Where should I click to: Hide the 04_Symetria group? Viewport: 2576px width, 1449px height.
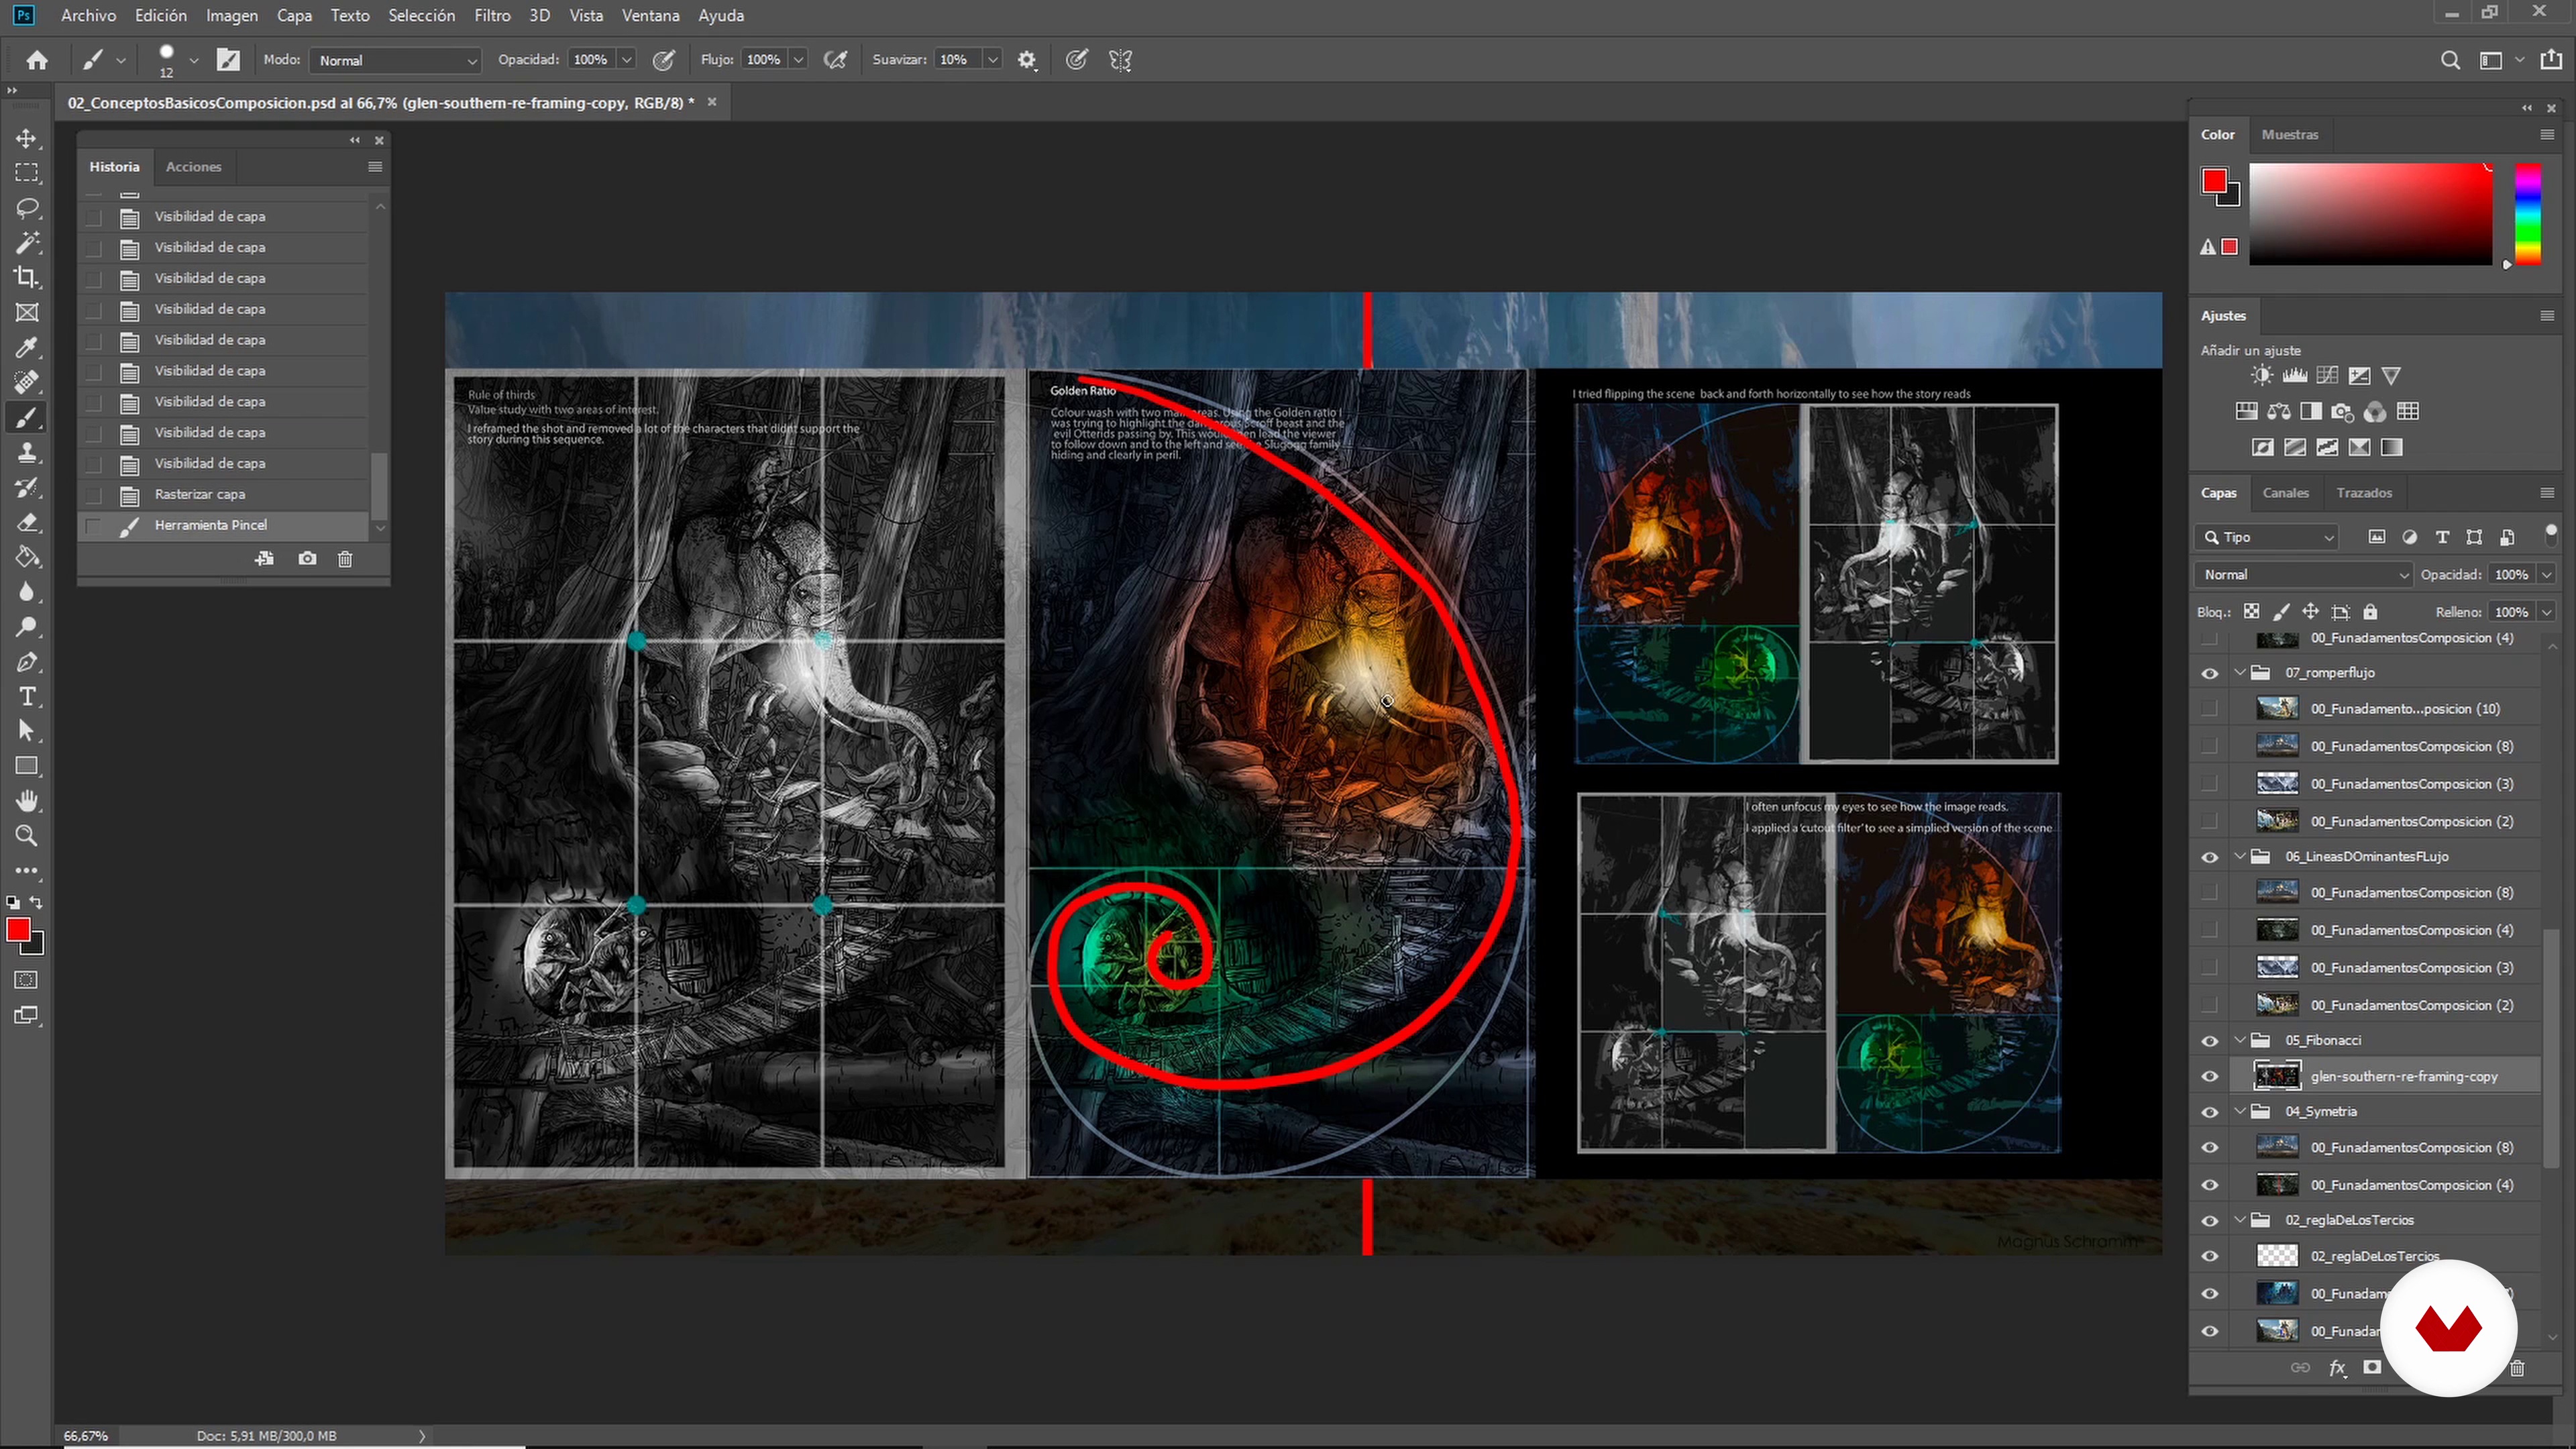tap(2210, 1112)
